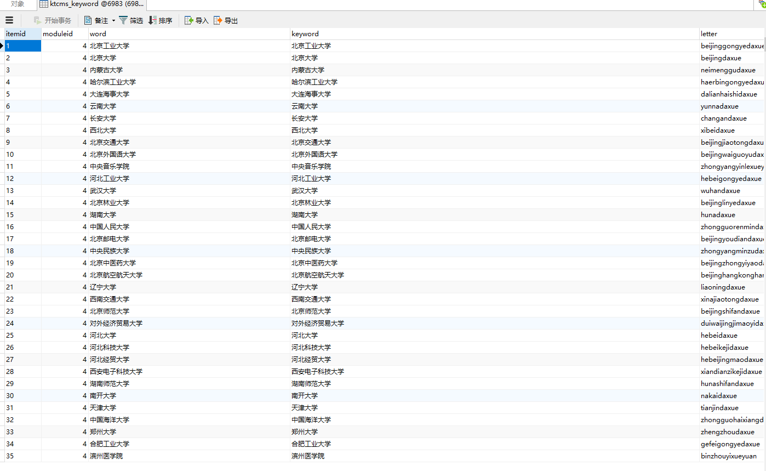Select the word cell 合肥工业大学
The image size is (766, 471).
pos(189,444)
